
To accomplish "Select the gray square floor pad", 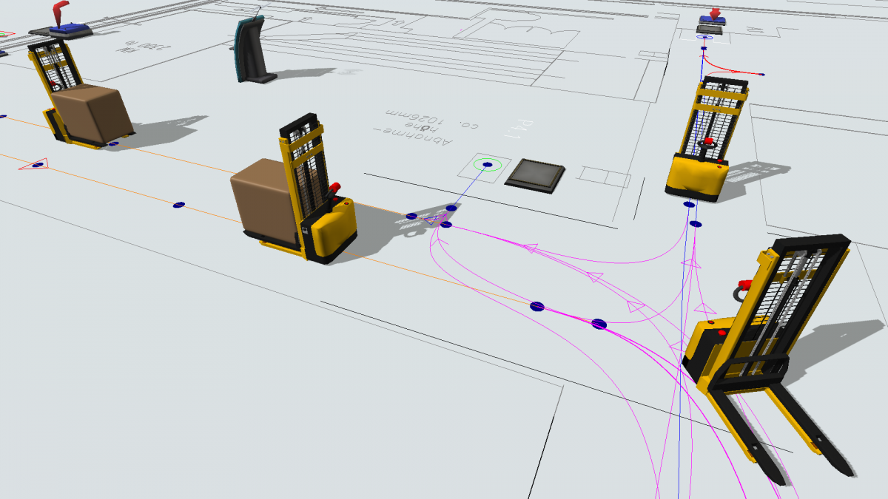I will point(536,175).
